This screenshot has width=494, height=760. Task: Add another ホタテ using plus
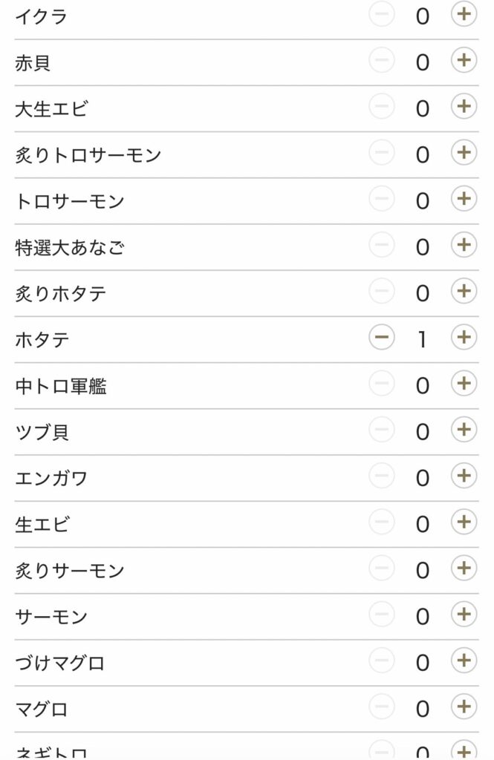tap(464, 338)
